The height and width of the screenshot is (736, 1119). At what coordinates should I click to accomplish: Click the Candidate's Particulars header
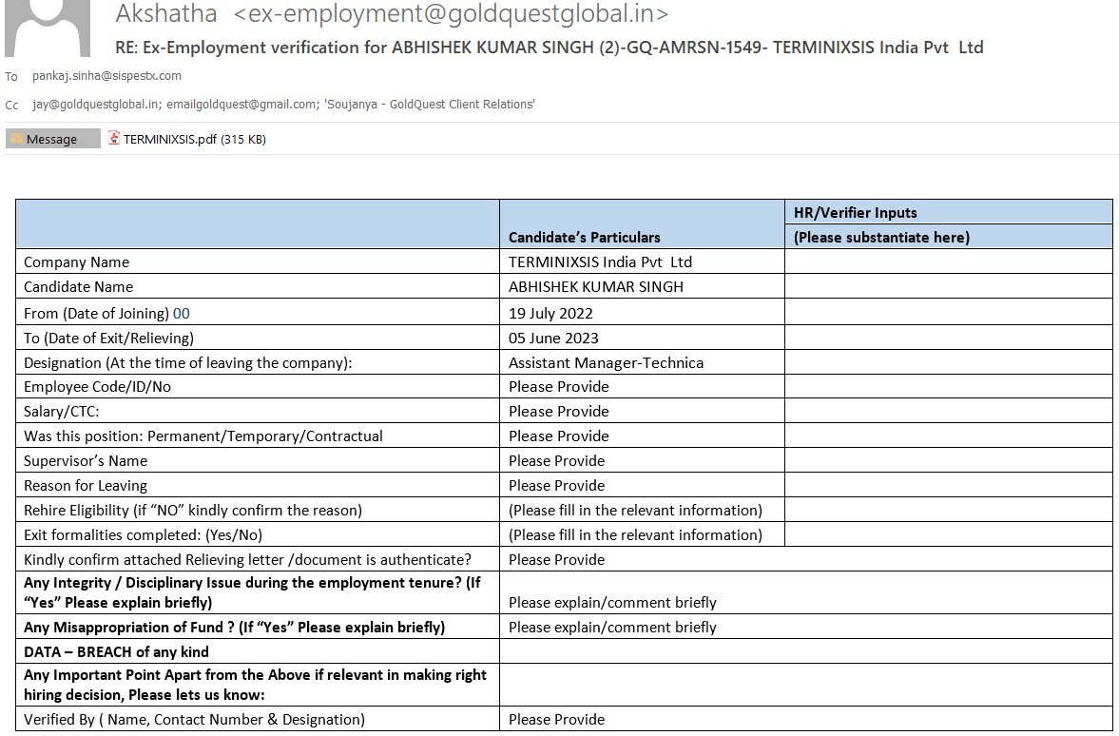click(x=584, y=237)
